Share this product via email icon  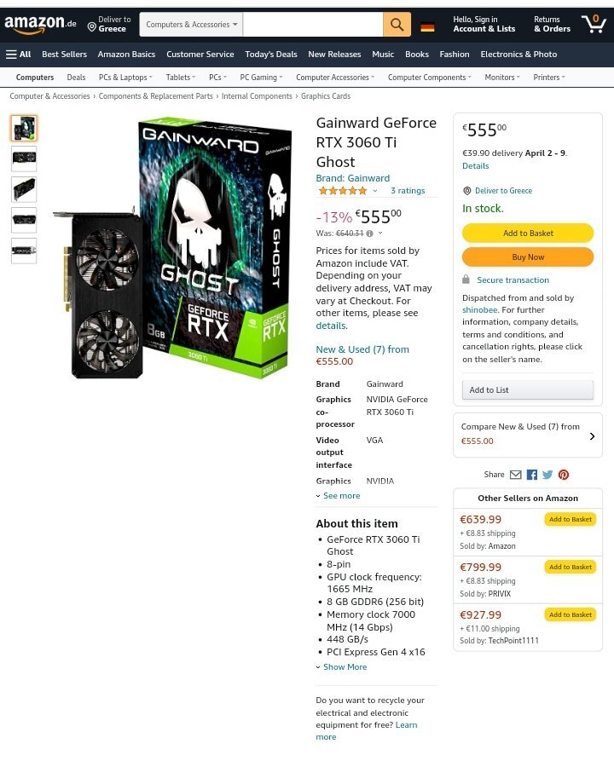(515, 475)
